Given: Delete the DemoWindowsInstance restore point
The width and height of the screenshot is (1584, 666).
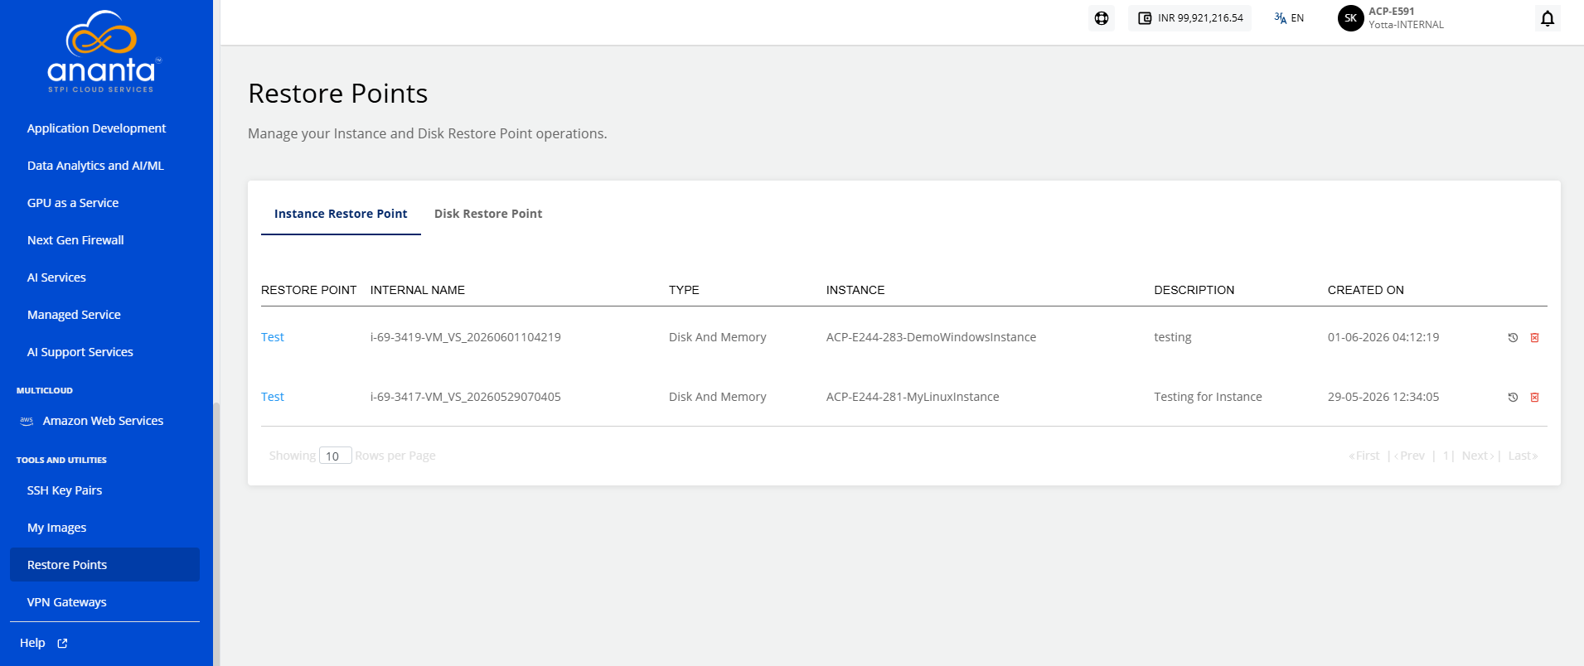Looking at the screenshot, I should 1534,338.
